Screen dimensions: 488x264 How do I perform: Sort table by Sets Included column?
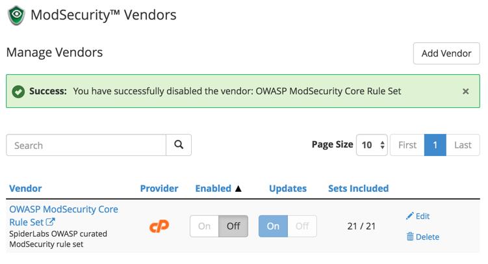click(359, 189)
